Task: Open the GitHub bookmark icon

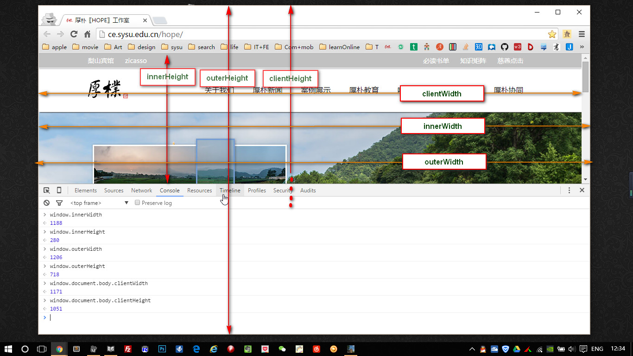Action: 505,47
